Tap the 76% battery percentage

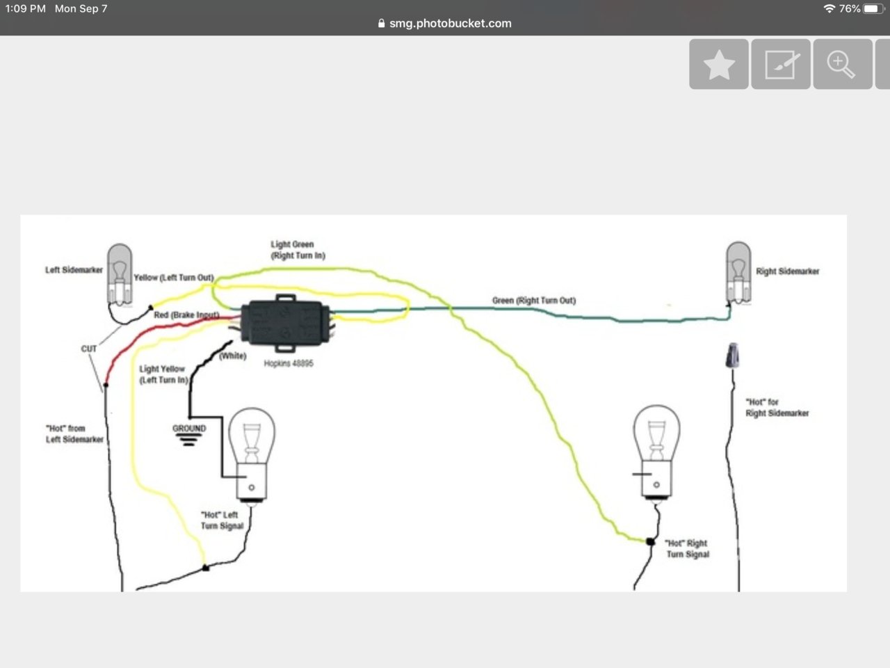coord(850,8)
